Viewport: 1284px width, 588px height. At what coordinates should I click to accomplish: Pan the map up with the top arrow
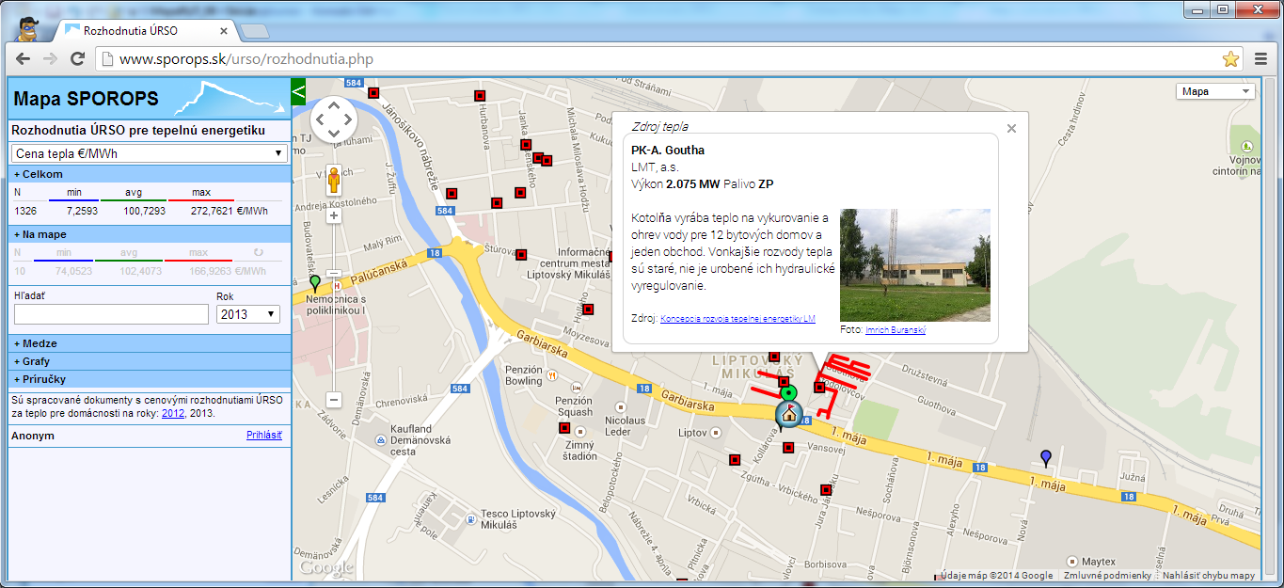pos(334,105)
